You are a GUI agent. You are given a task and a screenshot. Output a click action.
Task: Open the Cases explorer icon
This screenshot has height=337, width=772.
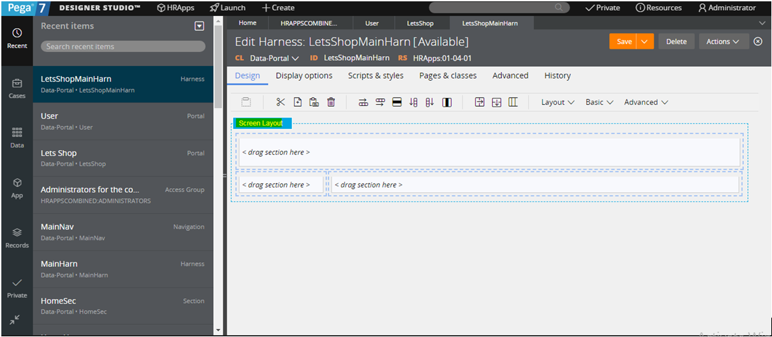tap(17, 89)
